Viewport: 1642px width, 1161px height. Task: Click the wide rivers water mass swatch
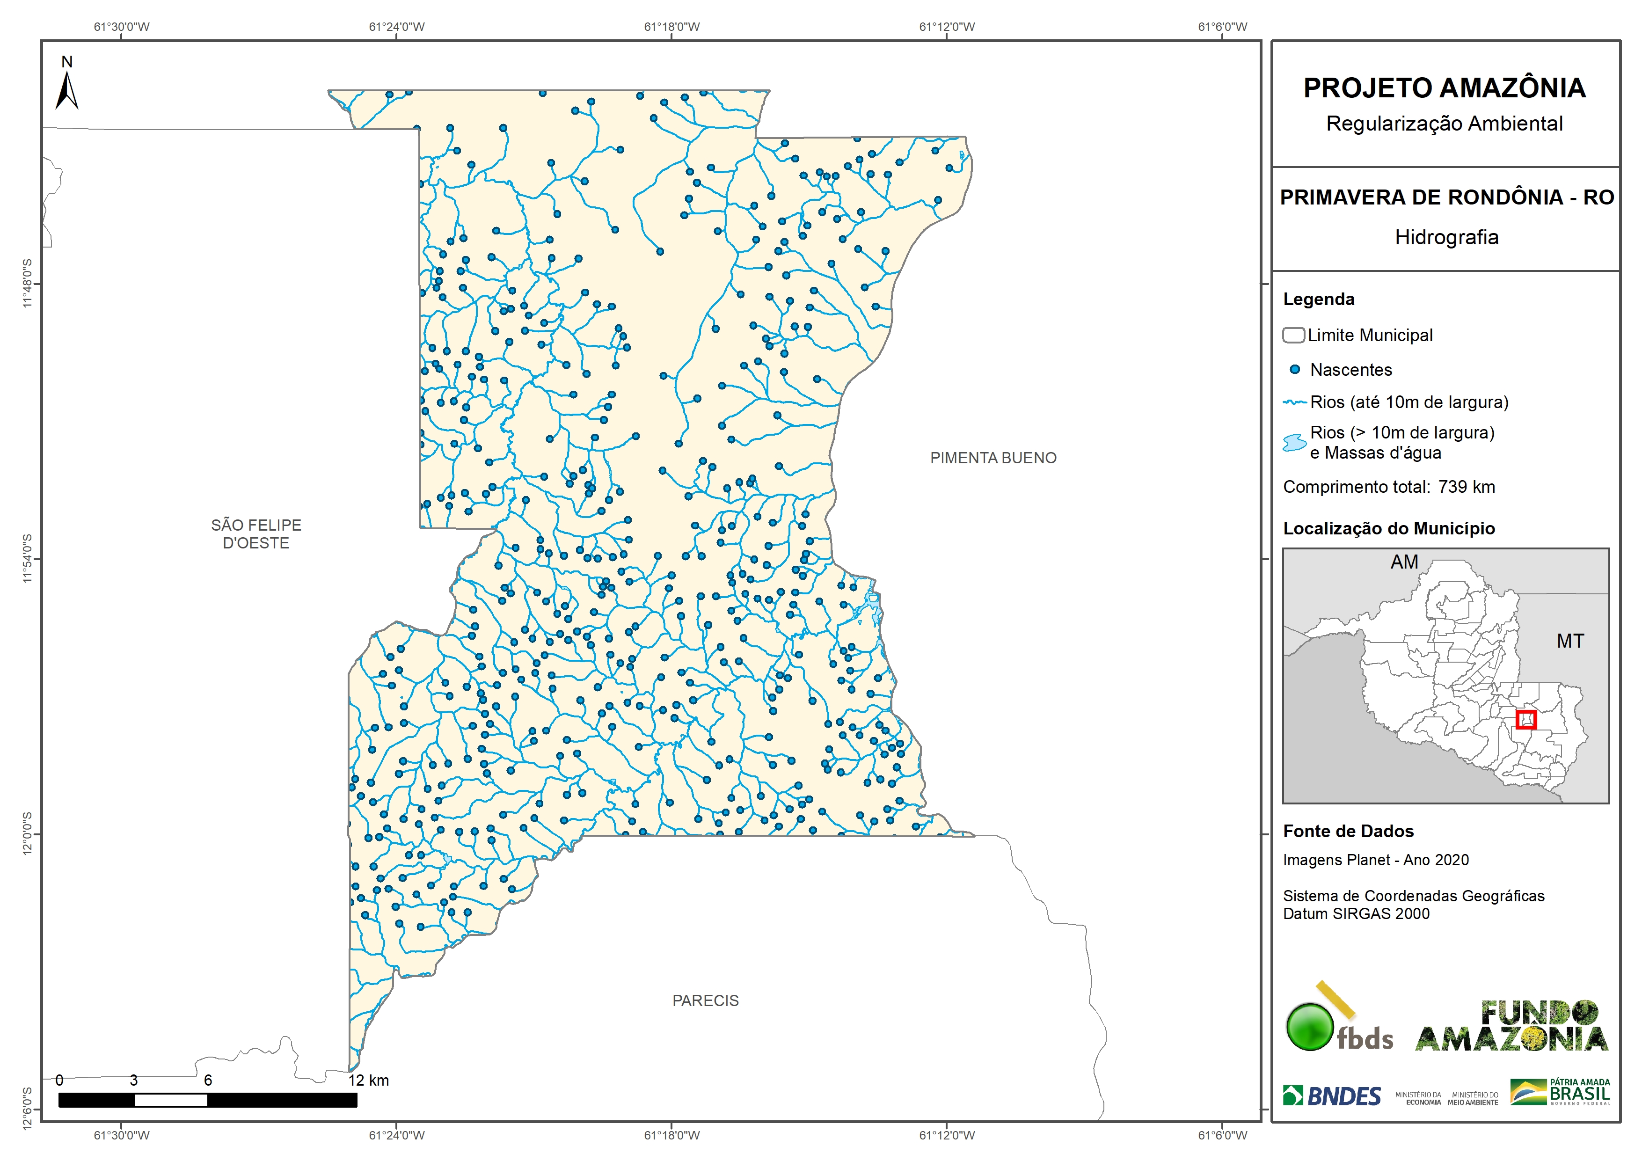pos(1294,443)
